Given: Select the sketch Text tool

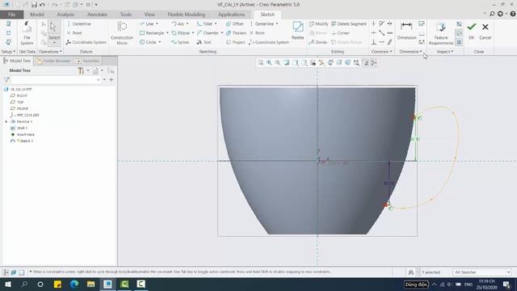Looking at the screenshot, I should coord(204,42).
